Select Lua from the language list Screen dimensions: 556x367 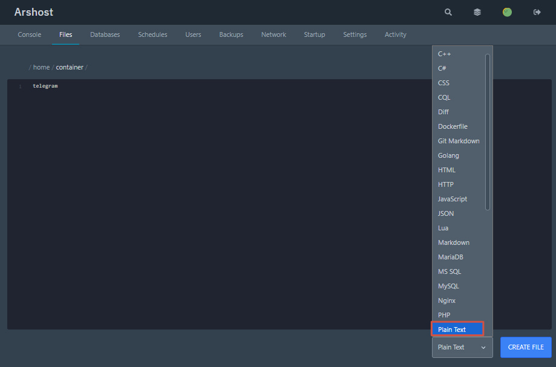(x=458, y=228)
